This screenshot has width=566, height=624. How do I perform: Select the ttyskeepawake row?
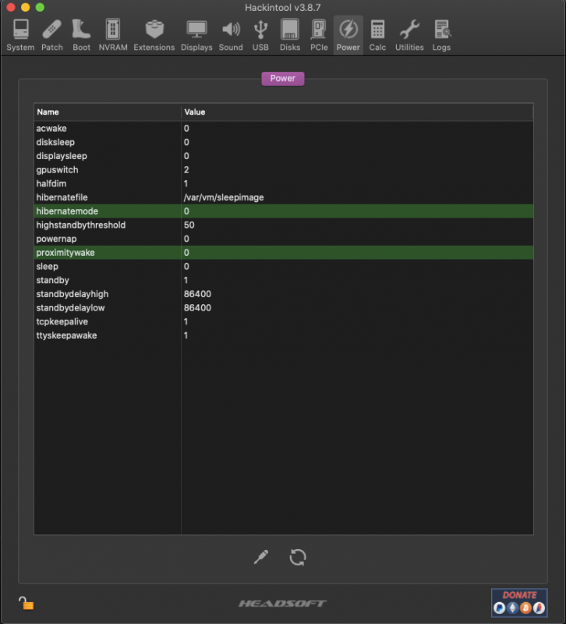click(284, 335)
